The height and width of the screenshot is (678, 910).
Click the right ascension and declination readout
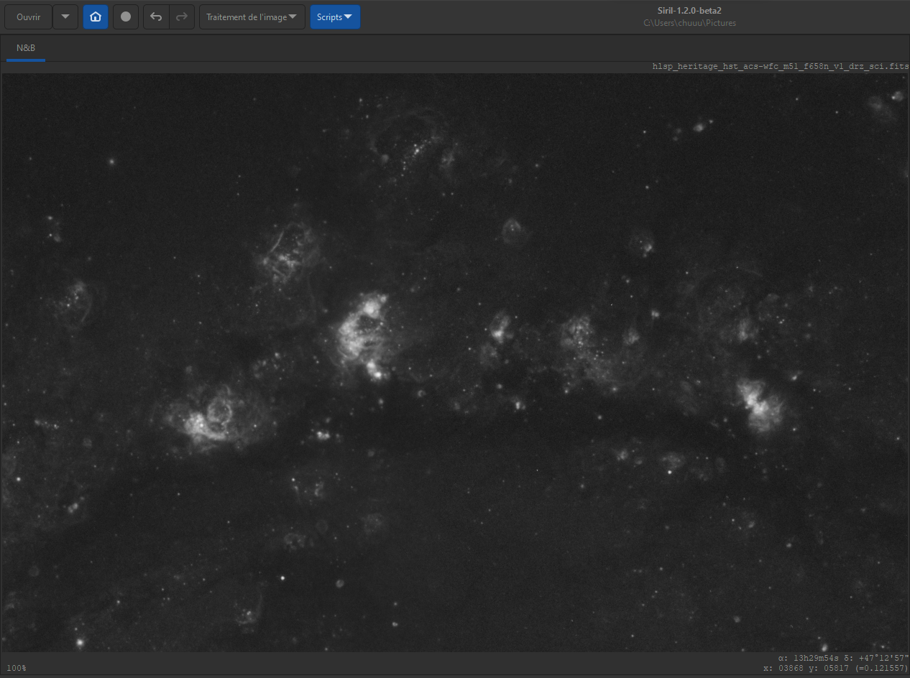point(843,658)
